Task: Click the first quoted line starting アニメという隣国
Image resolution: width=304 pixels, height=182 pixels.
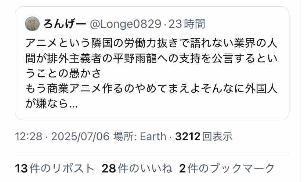Action: (x=151, y=43)
